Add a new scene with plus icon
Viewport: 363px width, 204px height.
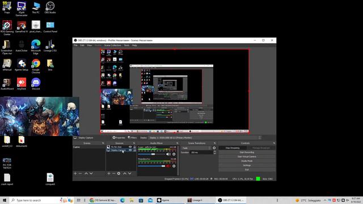[x=75, y=173]
